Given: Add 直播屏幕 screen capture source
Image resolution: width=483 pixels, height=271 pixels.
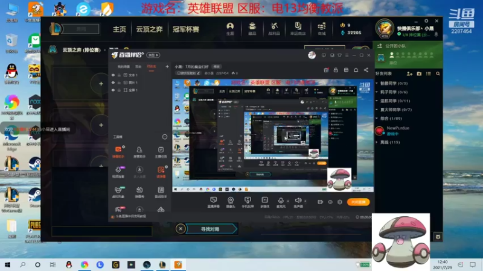Looking at the screenshot, I should [x=214, y=202].
